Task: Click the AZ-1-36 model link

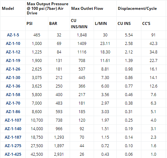Action: [13, 86]
